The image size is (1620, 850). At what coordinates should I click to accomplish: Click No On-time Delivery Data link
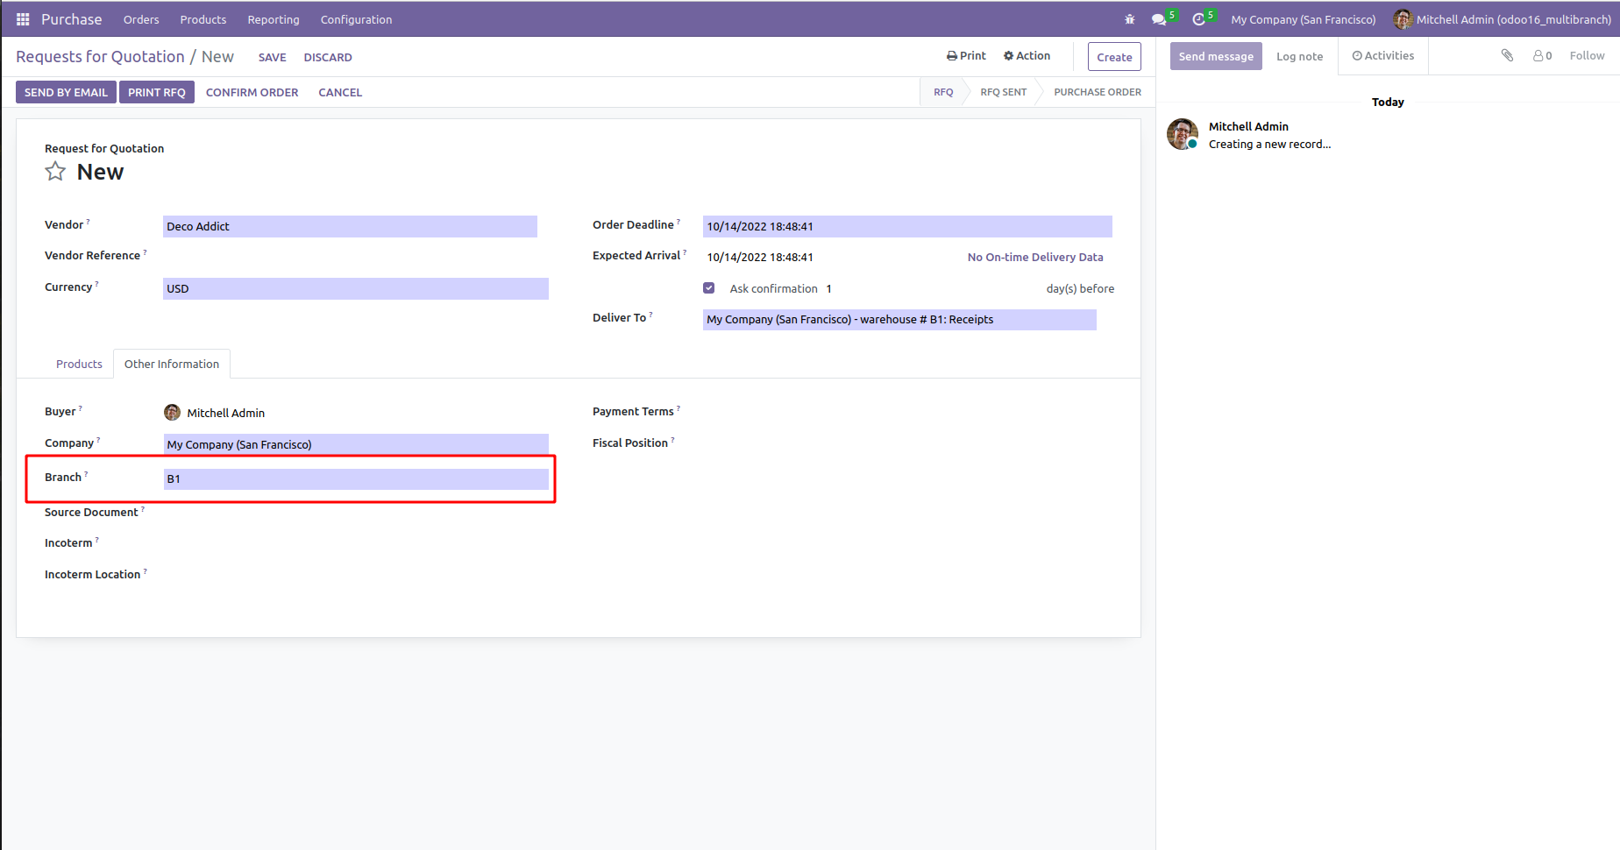tap(1034, 258)
